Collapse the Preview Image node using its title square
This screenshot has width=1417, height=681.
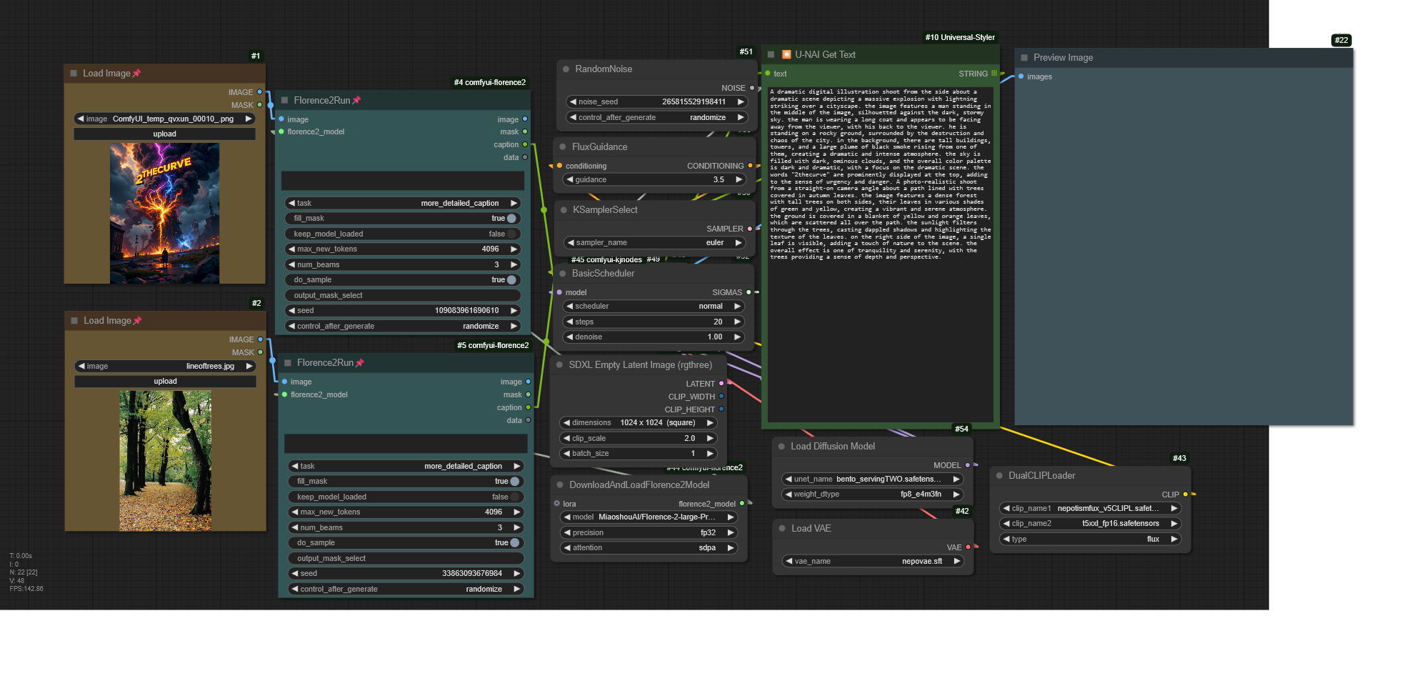pyautogui.click(x=1024, y=58)
